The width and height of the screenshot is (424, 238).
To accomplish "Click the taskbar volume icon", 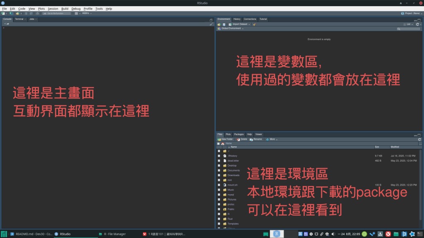I will point(333,234).
